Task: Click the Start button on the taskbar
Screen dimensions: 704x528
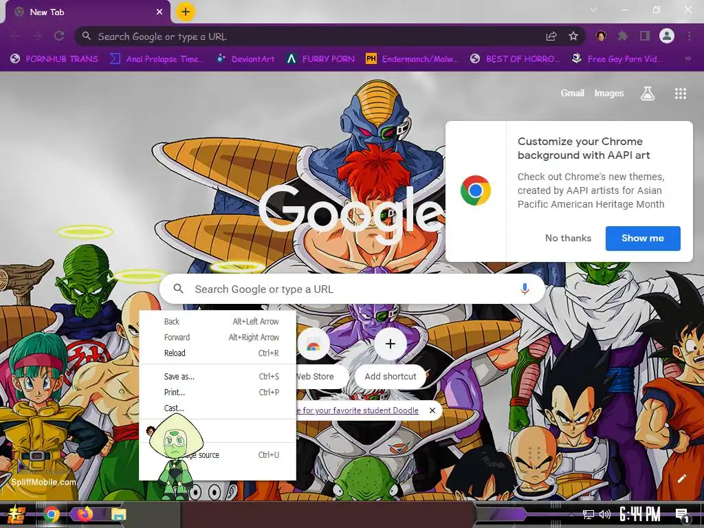Action: (16, 514)
